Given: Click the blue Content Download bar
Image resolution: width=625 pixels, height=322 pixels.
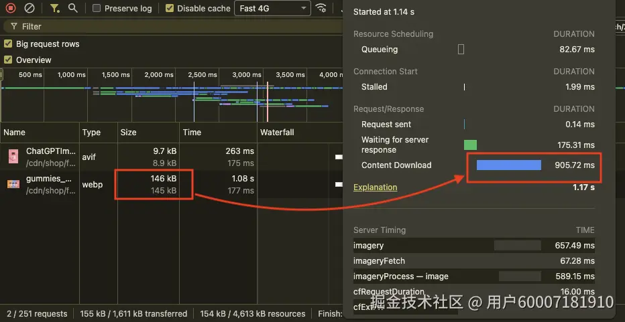Looking at the screenshot, I should 509,165.
